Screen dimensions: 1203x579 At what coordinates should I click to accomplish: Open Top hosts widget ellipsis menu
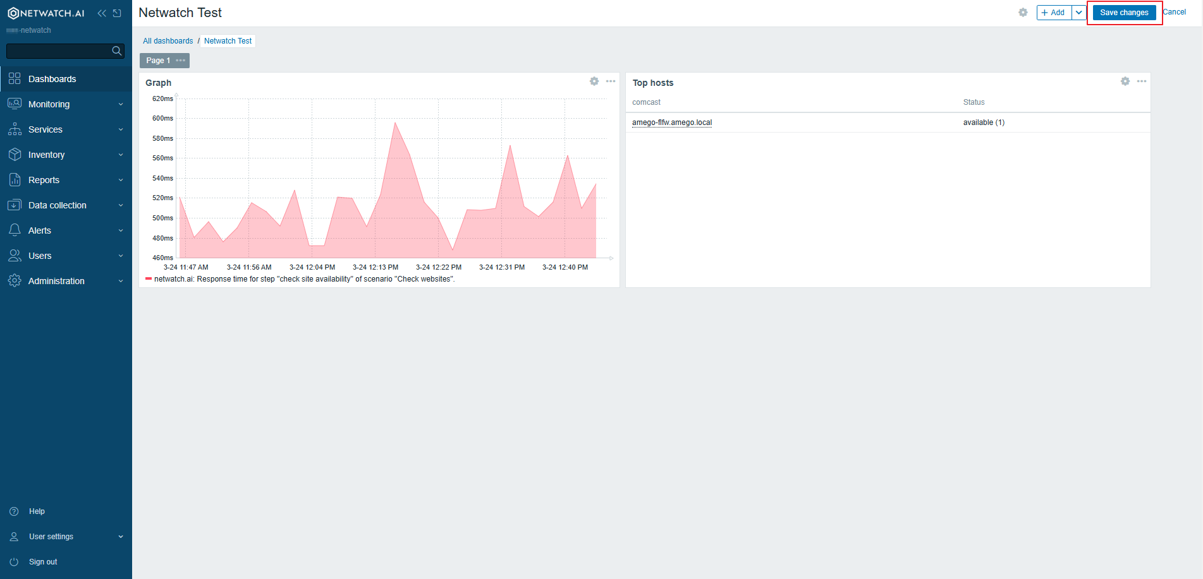(1142, 81)
